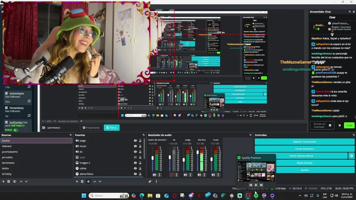The width and height of the screenshot is (356, 200).
Task: Mute the juego audio channel
Action: [x=185, y=175]
